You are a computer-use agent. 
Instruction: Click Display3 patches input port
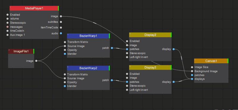[127, 82]
